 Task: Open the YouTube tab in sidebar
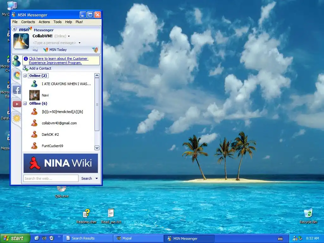pos(17,104)
